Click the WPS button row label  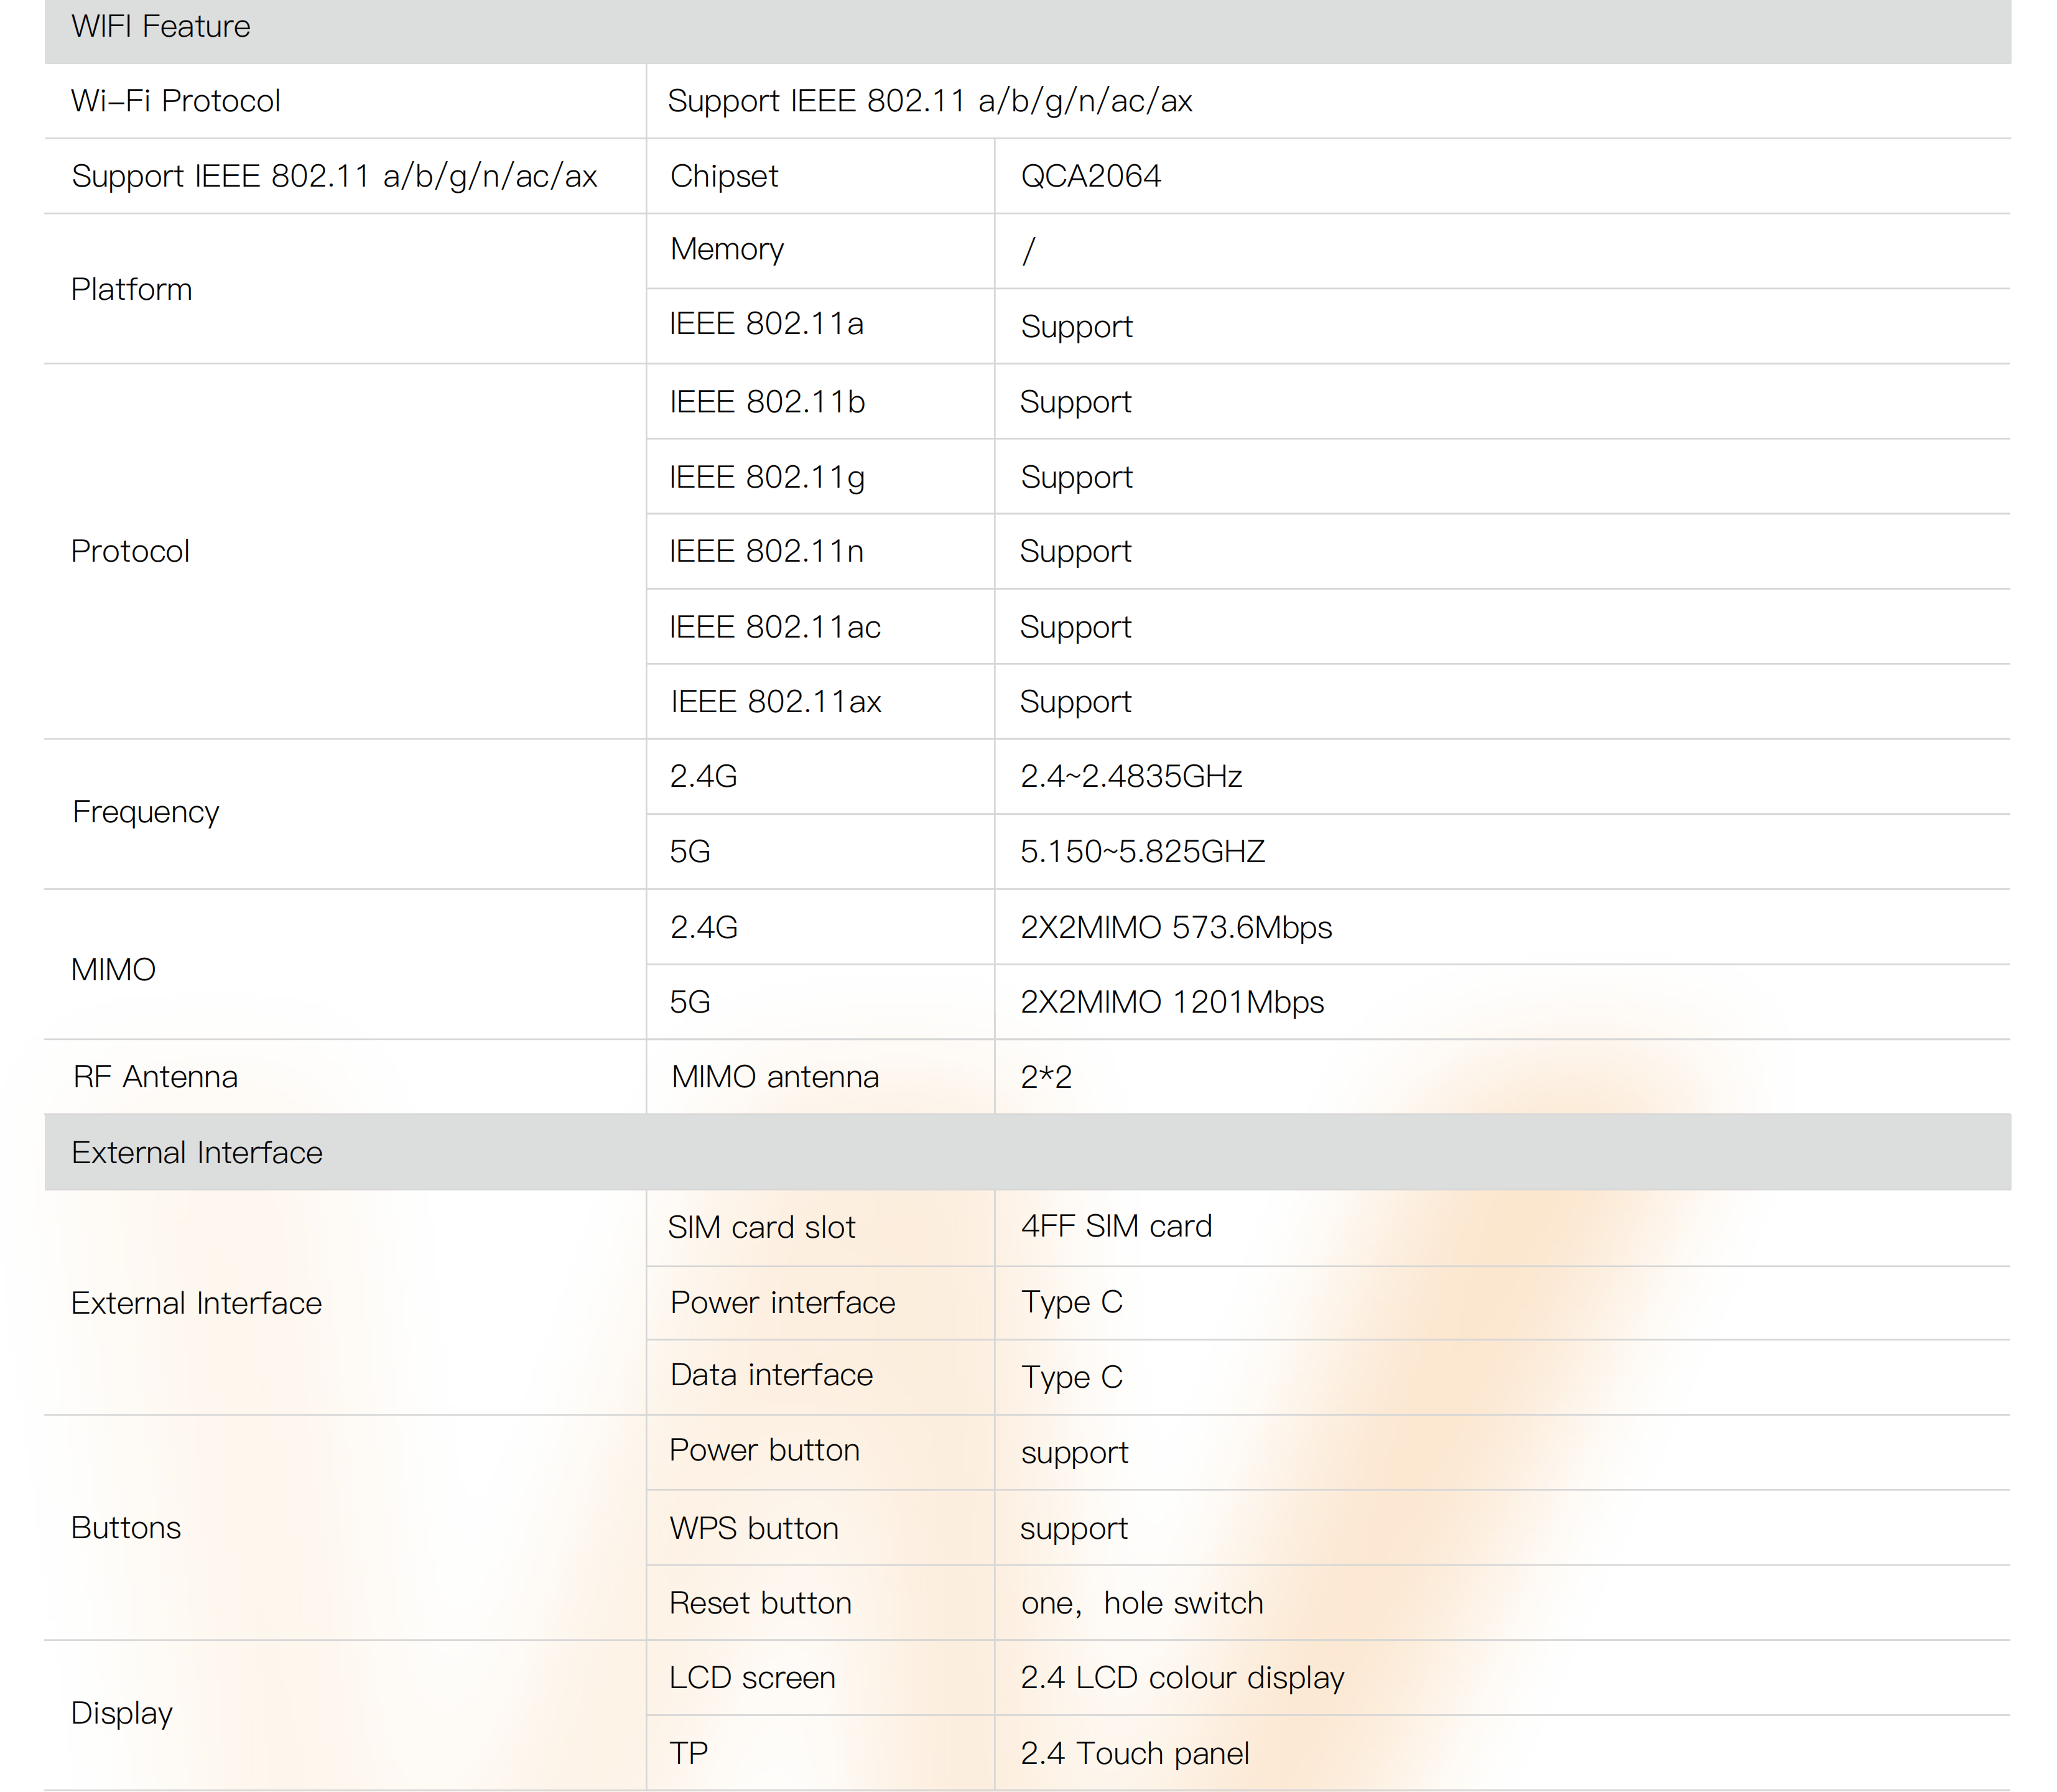tap(754, 1528)
